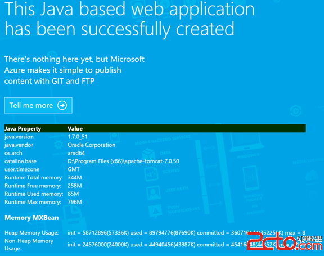The image size is (324, 256).
Task: Click the Windows Phone device background icon
Action: pyautogui.click(x=251, y=178)
